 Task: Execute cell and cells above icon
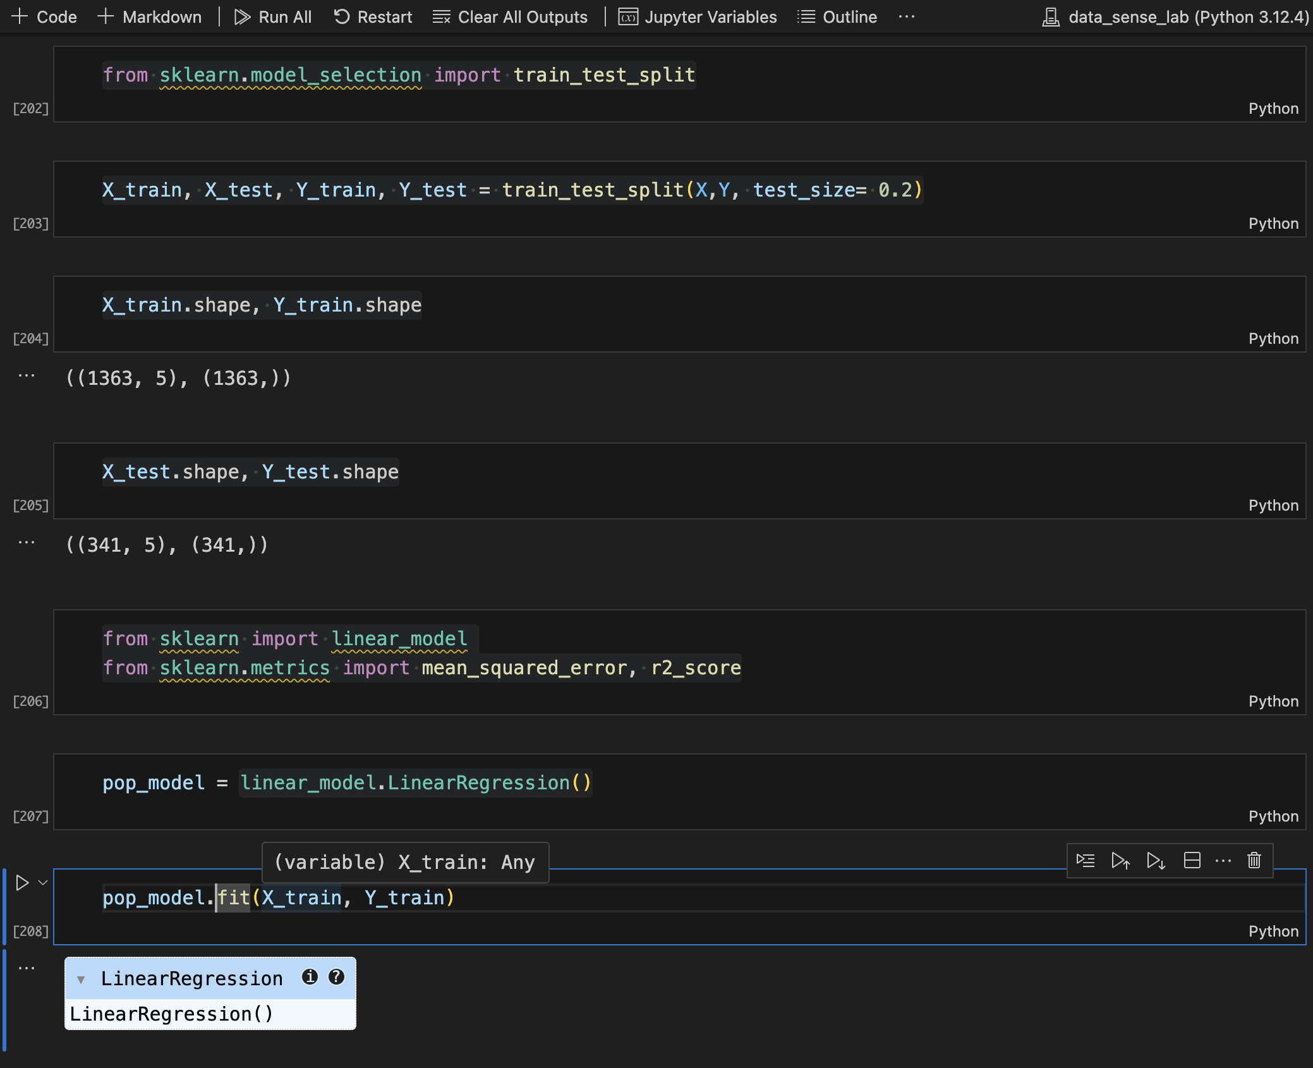coord(1122,860)
